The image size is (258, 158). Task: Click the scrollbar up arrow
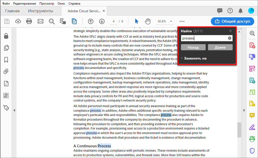click(239, 32)
